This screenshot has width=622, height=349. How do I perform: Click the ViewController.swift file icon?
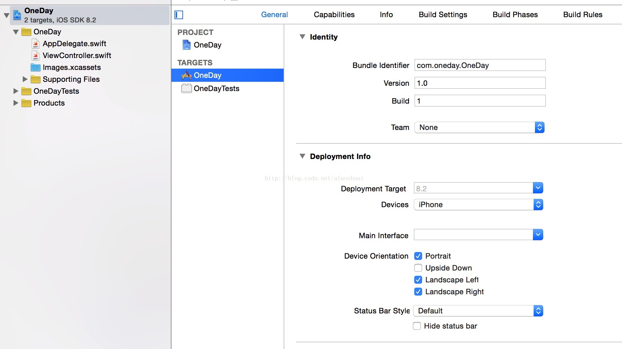[x=36, y=55]
